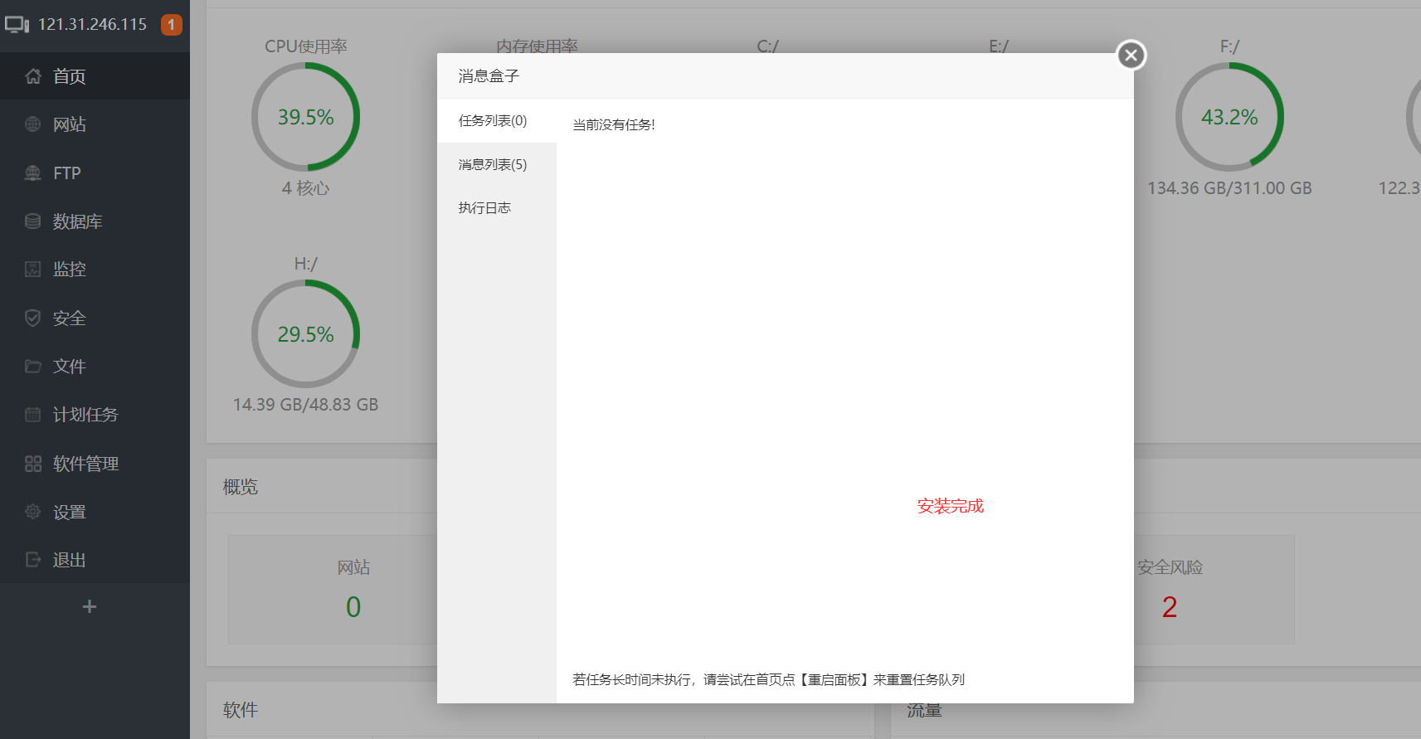This screenshot has height=739, width=1421.
Task: Click the 134.36 GB/311.00 GB label
Action: click(x=1229, y=188)
